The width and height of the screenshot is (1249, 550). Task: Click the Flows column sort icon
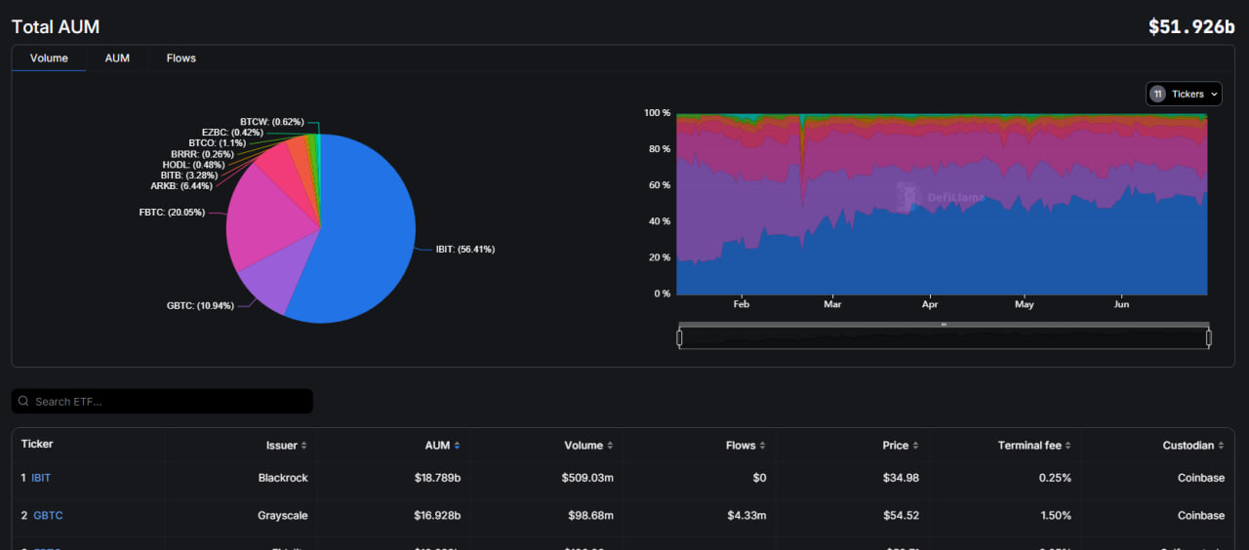763,446
